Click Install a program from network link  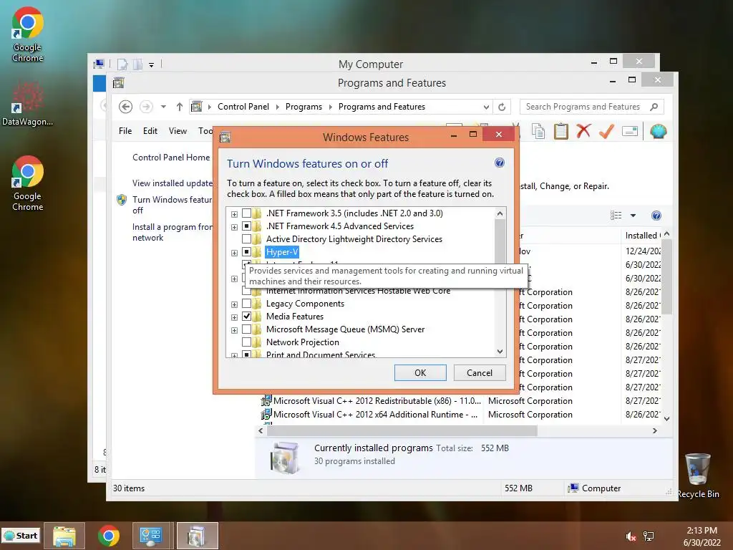point(172,232)
